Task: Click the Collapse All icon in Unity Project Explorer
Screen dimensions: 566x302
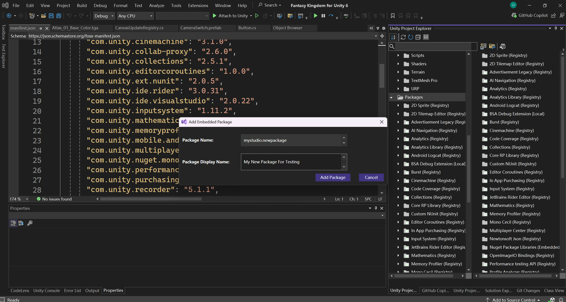Action: (418, 37)
